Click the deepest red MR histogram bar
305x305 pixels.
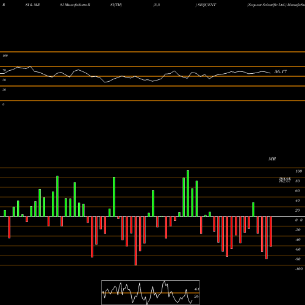(x=135, y=241)
